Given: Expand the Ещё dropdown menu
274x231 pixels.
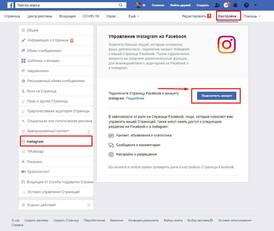Looking at the screenshot, I should pos(133,16).
